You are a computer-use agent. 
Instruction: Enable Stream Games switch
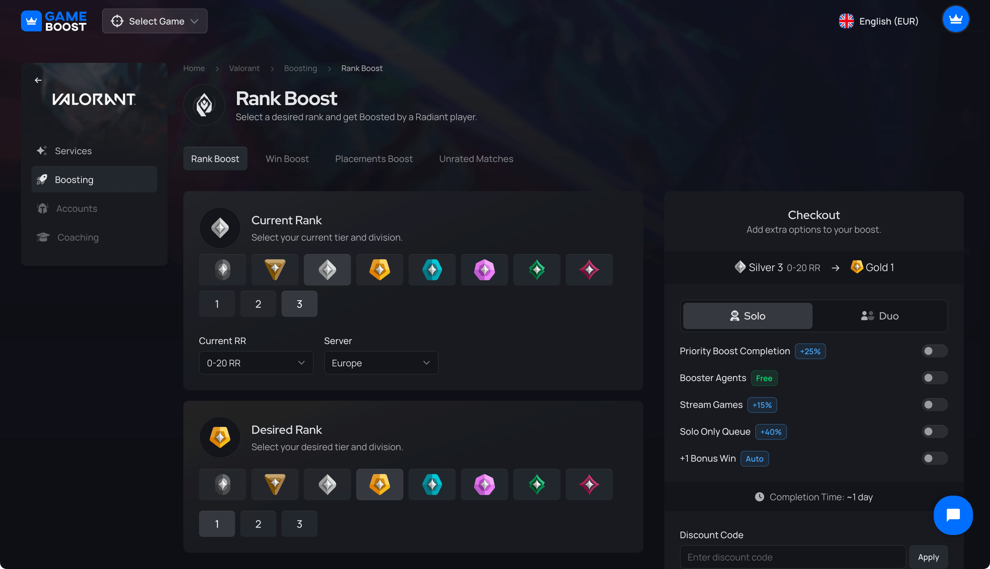click(x=935, y=404)
